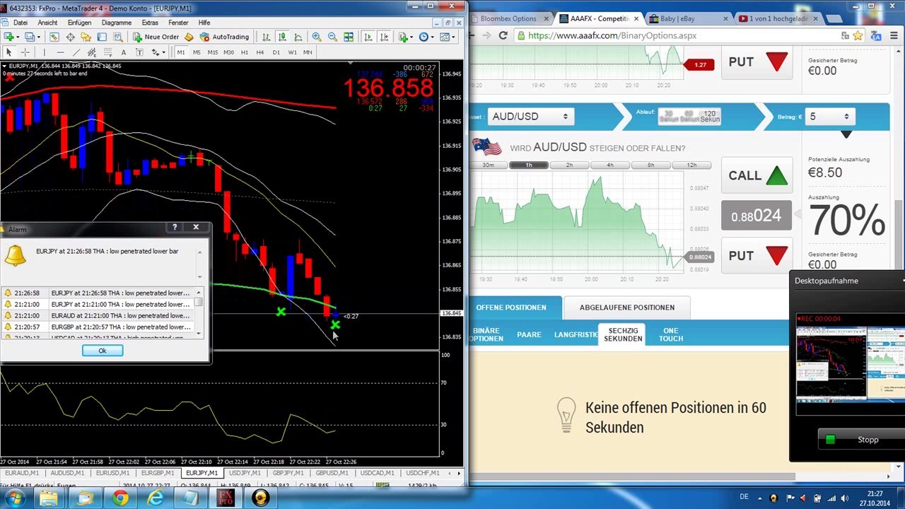Select the Fibonacci retracement tool
Viewport: 905px width, 509px height.
pos(107,52)
